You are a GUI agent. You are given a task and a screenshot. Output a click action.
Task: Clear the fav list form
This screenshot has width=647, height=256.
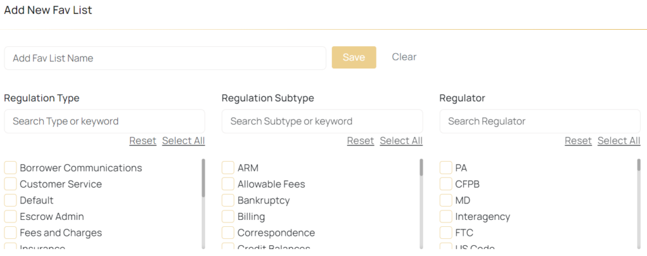click(404, 57)
